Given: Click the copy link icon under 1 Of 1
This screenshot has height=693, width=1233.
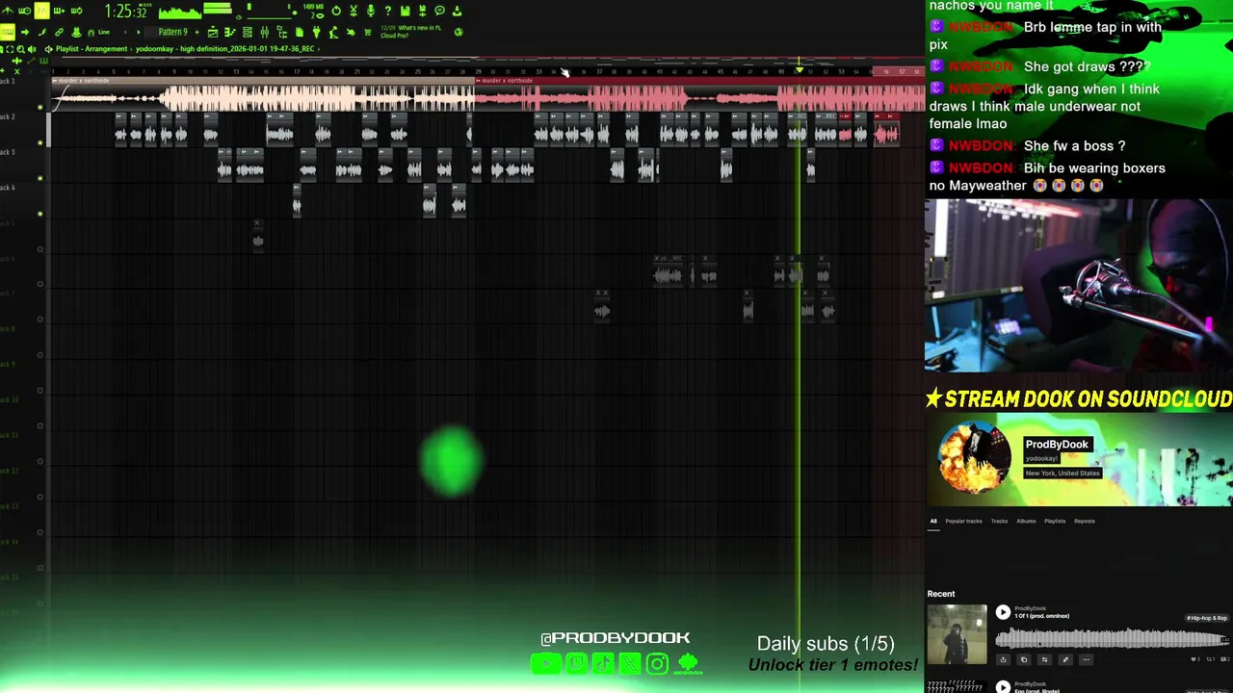Looking at the screenshot, I should [1024, 659].
